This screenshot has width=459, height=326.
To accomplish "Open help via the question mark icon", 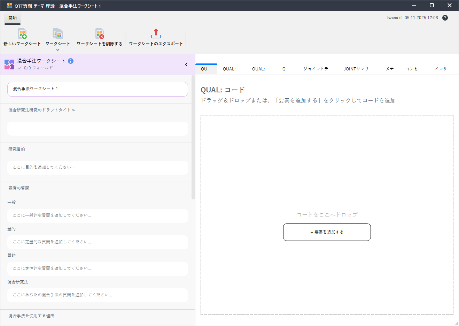I will click(445, 18).
